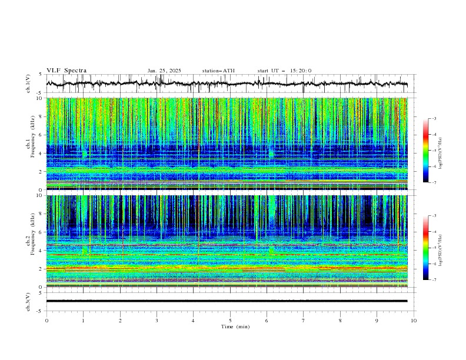This screenshot has height=360, width=466.
Task: Click the '-3' value on ch.1 colorbar
Action: pos(434,118)
